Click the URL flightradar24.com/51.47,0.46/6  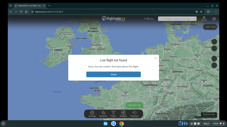click(x=49, y=12)
